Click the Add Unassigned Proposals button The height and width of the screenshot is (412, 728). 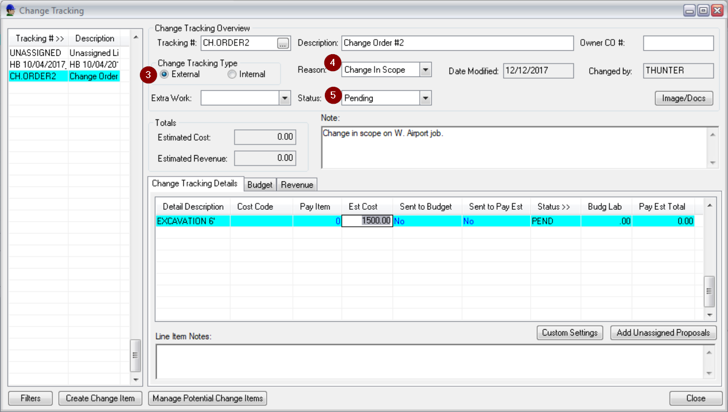point(663,333)
